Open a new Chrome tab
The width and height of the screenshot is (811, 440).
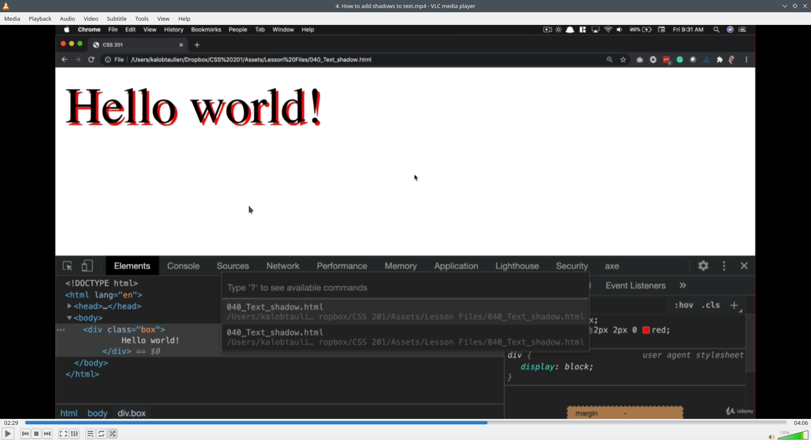(197, 45)
